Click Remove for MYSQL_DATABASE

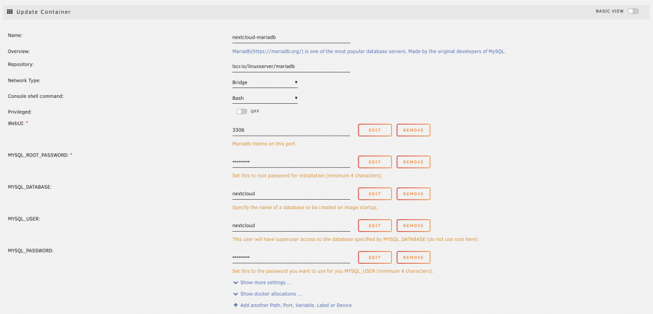pyautogui.click(x=413, y=194)
